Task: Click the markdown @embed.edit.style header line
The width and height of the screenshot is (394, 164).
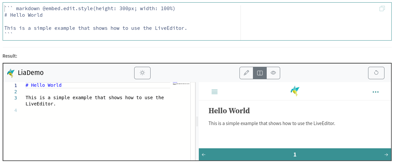Action: (x=90, y=9)
